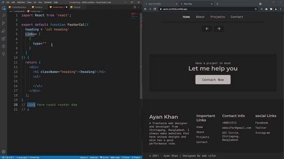Close the React App browser tab

pyautogui.click(x=212, y=4)
